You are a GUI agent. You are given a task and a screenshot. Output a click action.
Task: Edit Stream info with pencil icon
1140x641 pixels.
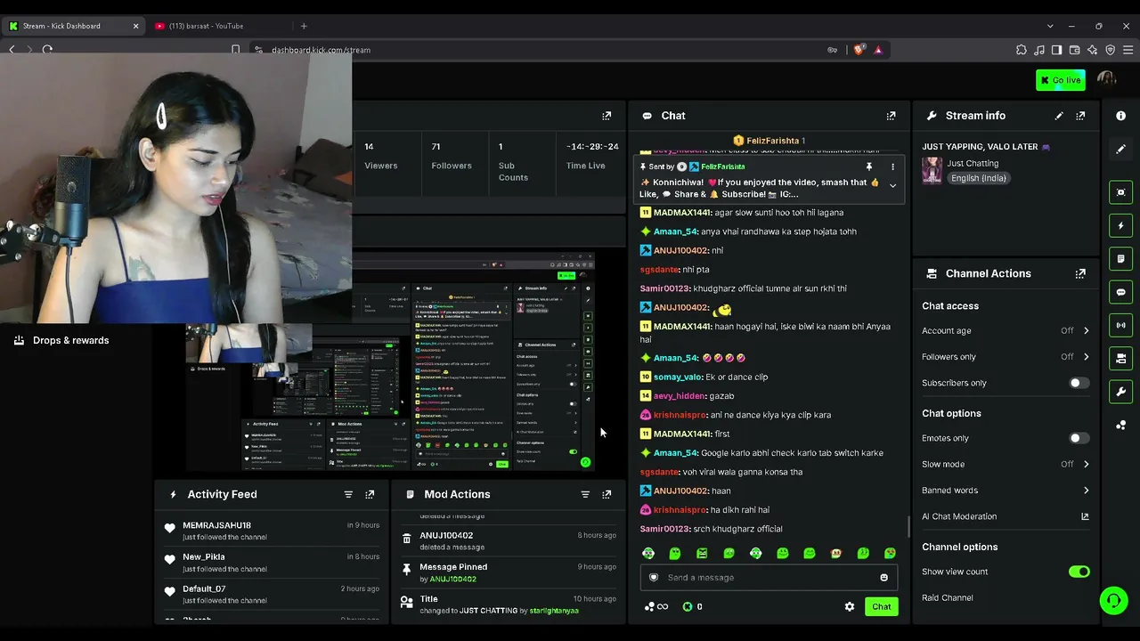[1059, 116]
